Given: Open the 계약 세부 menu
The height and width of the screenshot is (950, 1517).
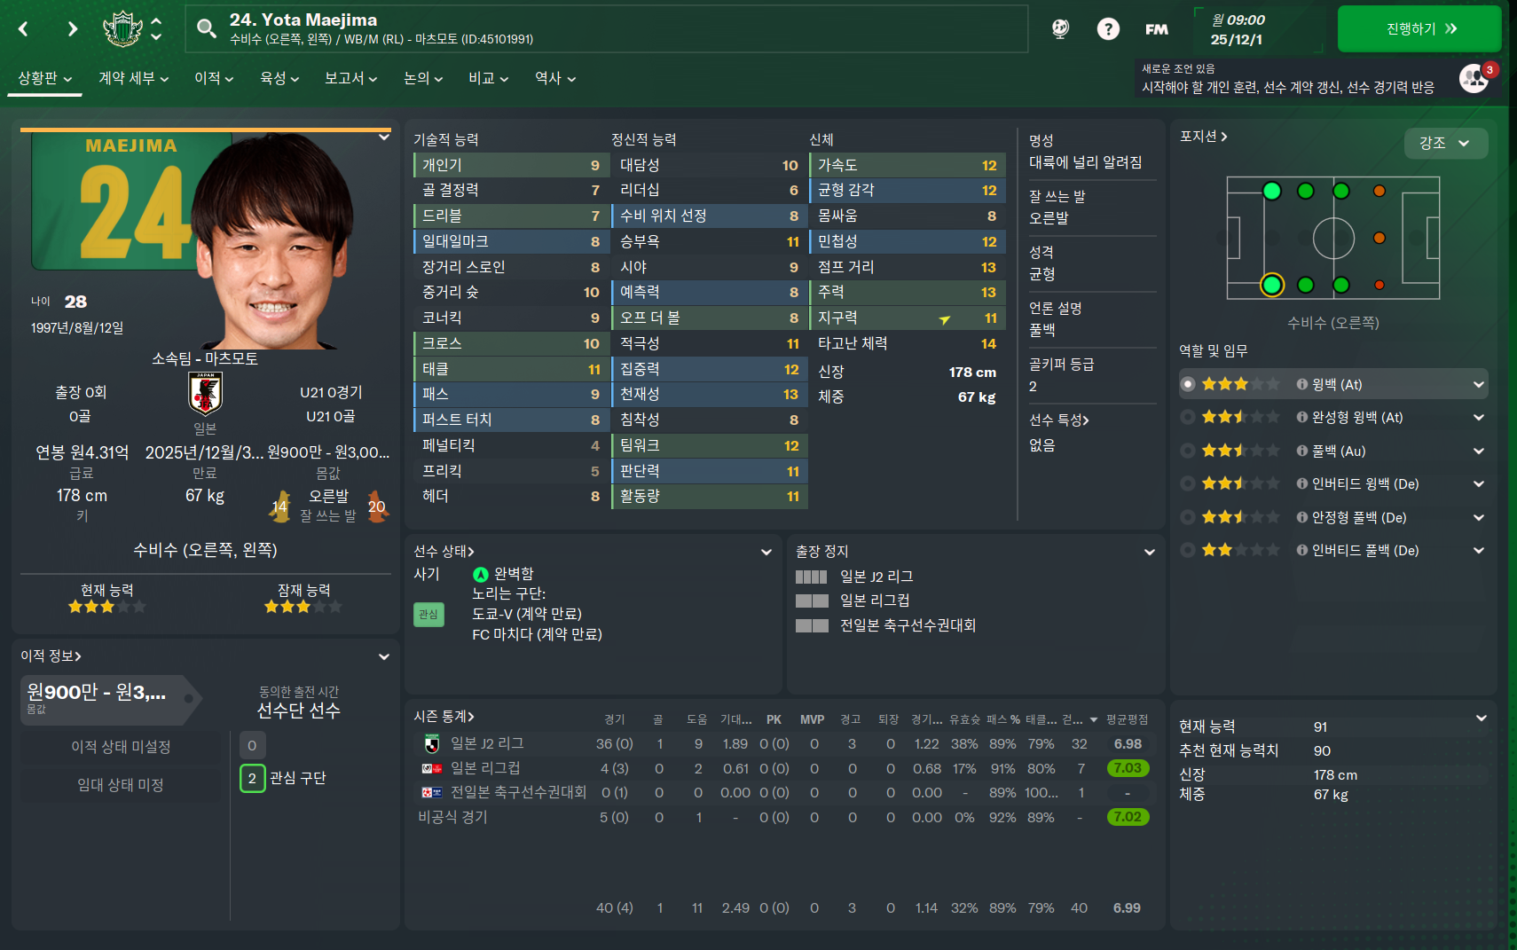Looking at the screenshot, I should 133,78.
